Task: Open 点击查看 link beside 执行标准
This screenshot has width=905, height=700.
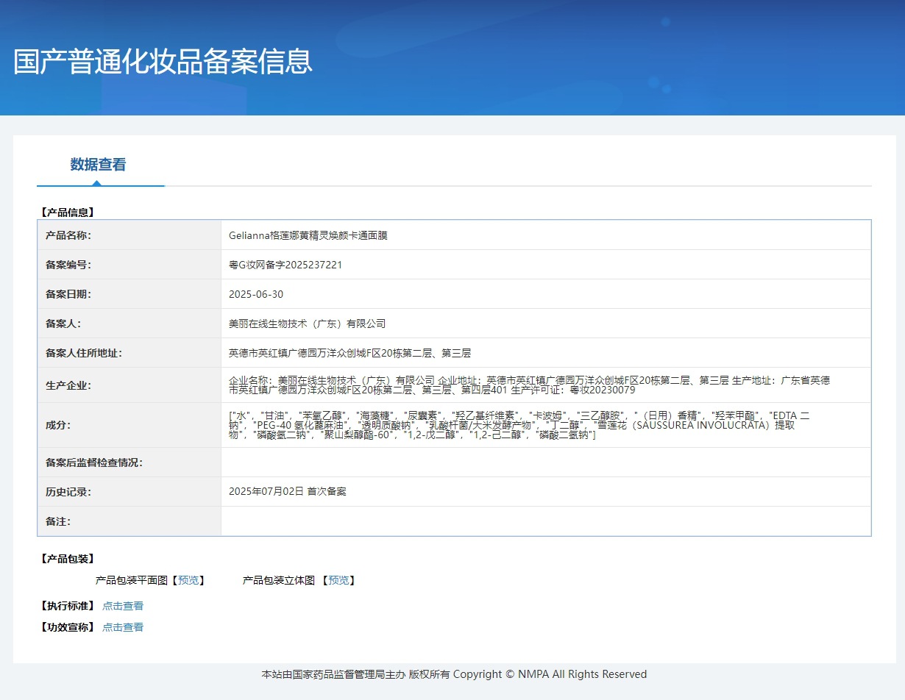Action: [123, 606]
